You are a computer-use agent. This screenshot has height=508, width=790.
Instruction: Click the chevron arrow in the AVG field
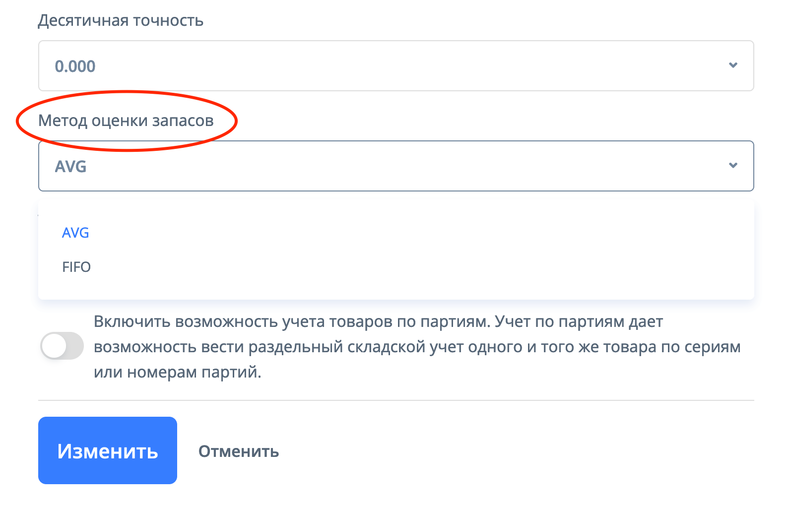[732, 166]
